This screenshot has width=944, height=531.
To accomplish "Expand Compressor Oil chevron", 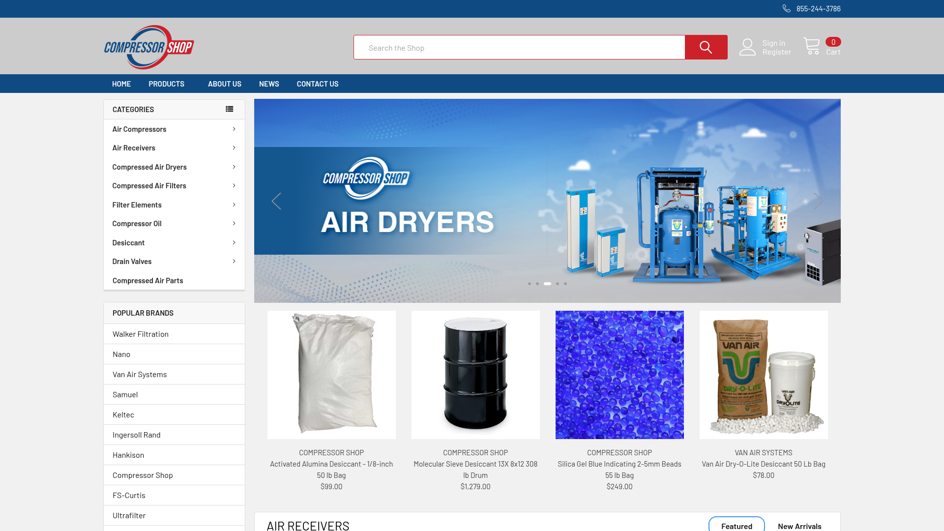I will tap(234, 224).
